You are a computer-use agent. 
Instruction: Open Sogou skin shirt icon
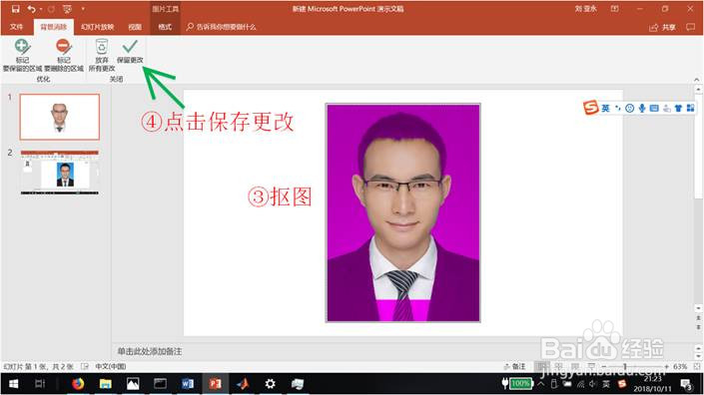pos(678,108)
